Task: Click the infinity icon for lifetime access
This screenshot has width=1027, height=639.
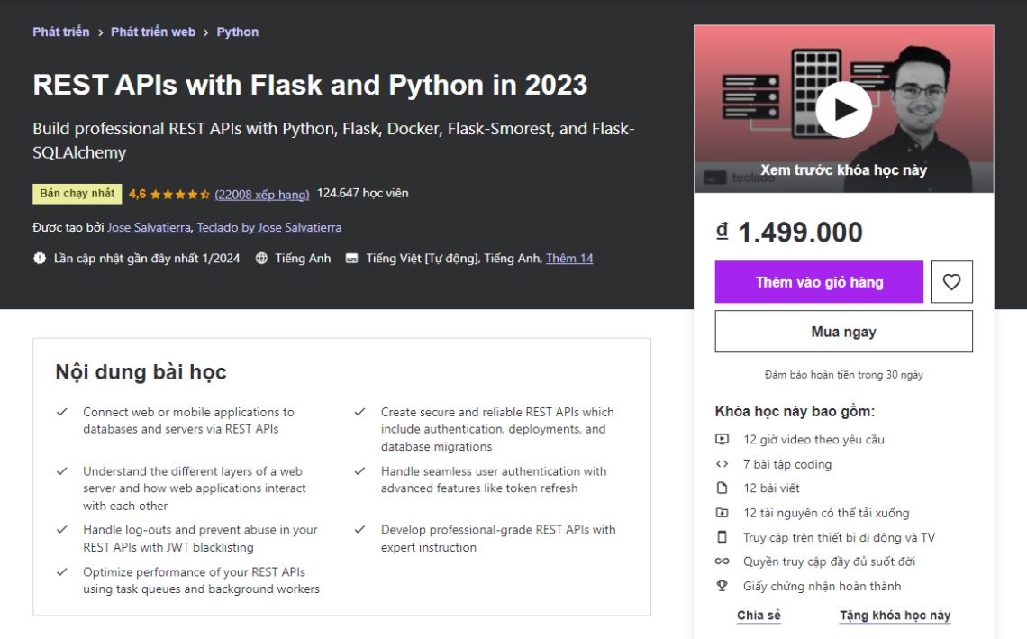Action: tap(723, 561)
